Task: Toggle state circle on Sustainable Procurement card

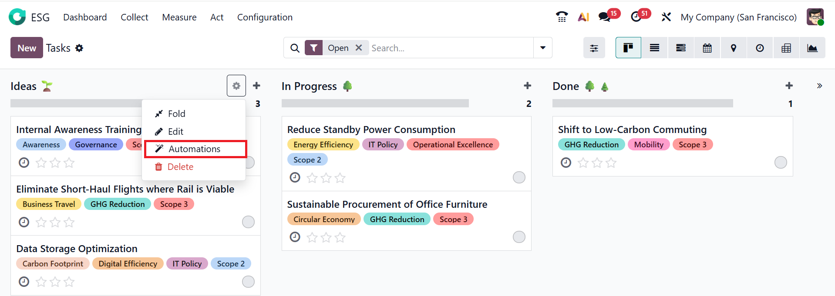Action: tap(519, 237)
